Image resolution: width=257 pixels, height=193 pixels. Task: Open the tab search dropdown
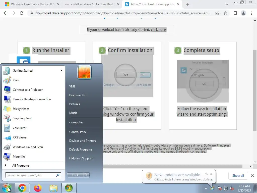point(227,4)
